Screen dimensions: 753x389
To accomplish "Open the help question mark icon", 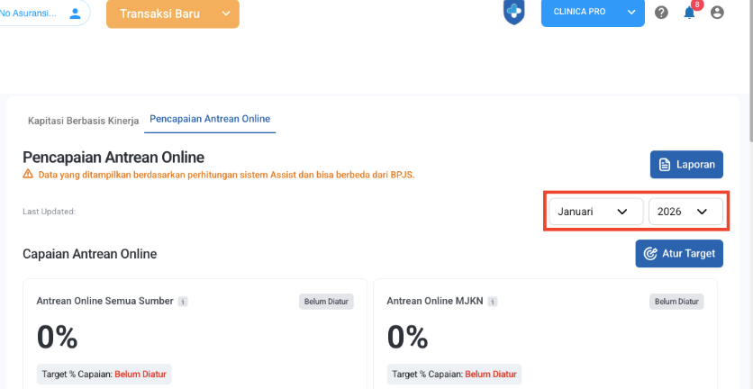I will click(661, 13).
